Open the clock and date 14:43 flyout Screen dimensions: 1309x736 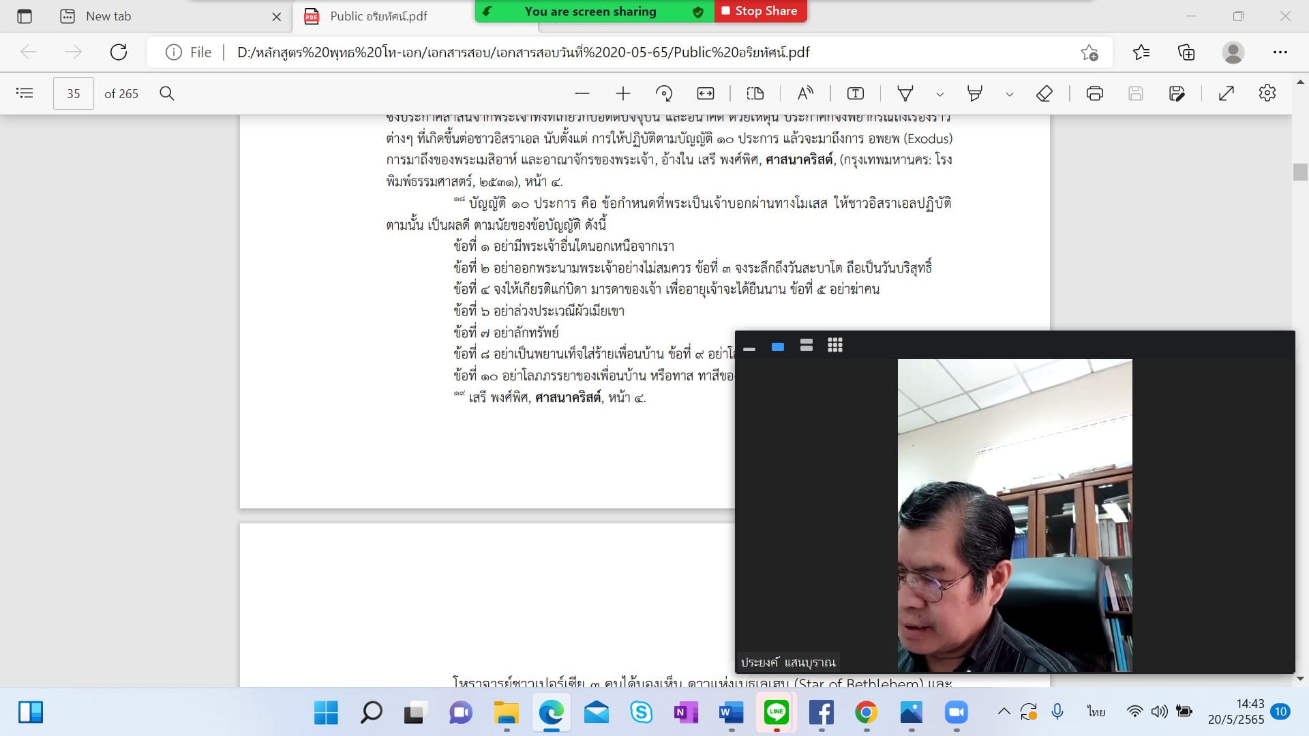pyautogui.click(x=1235, y=712)
